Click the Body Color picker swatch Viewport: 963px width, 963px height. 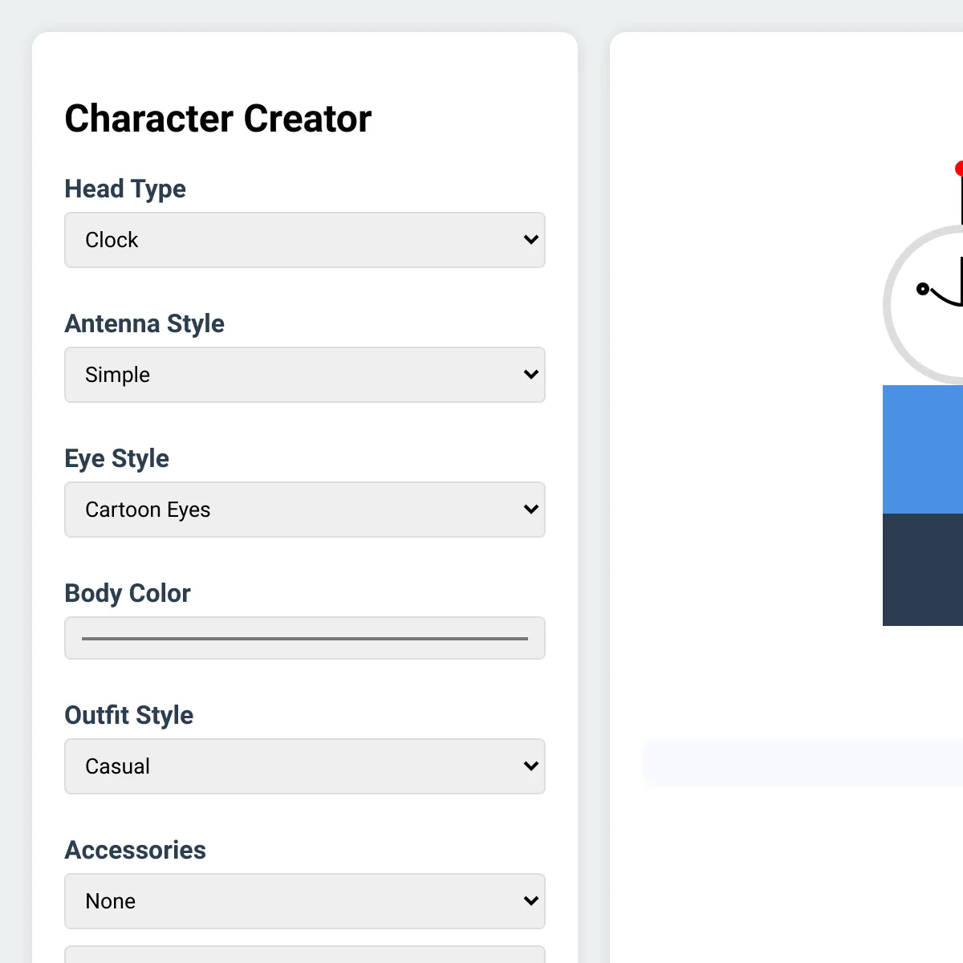[x=304, y=638]
